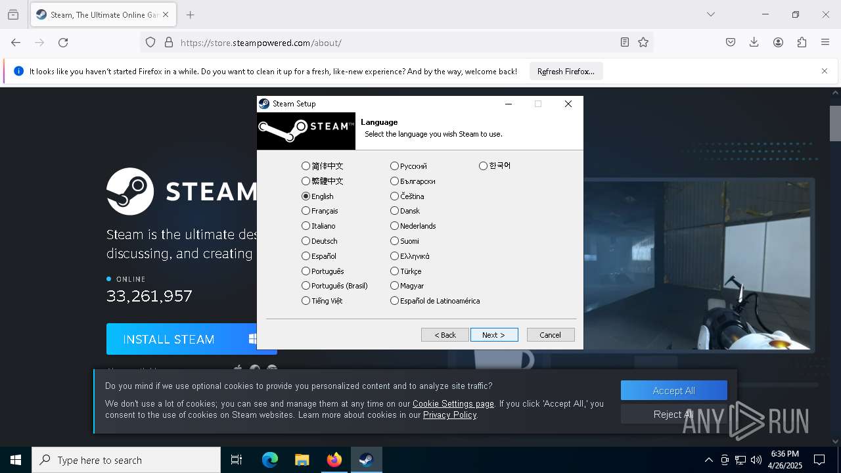Open Firefox application menu
This screenshot has width=841, height=473.
tap(825, 43)
